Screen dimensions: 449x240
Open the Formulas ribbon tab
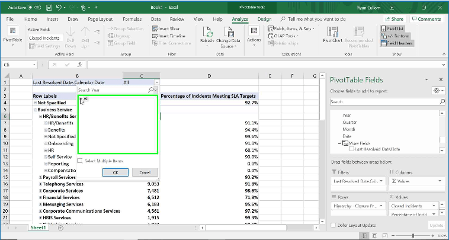(132, 19)
